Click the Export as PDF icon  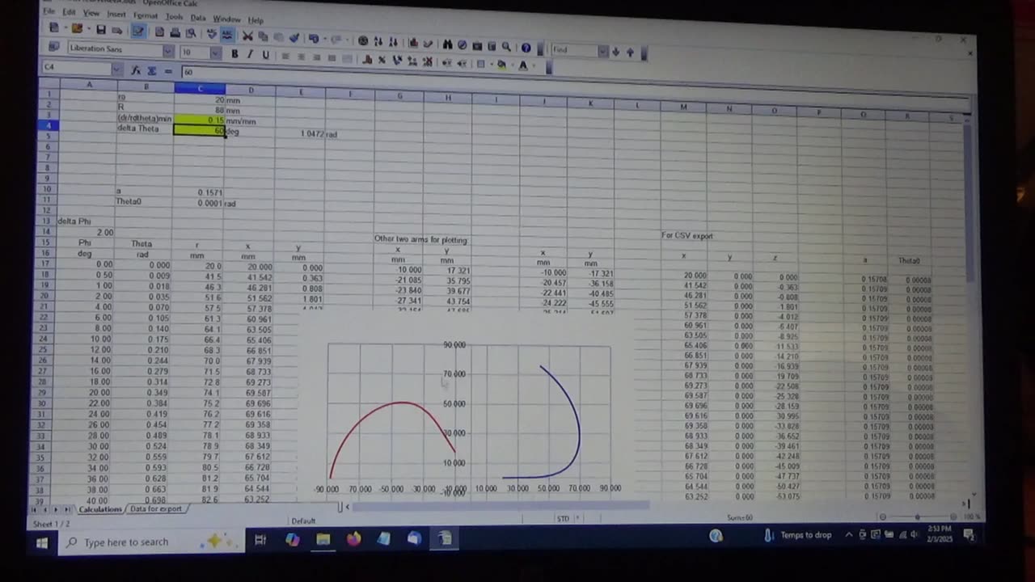(x=159, y=32)
